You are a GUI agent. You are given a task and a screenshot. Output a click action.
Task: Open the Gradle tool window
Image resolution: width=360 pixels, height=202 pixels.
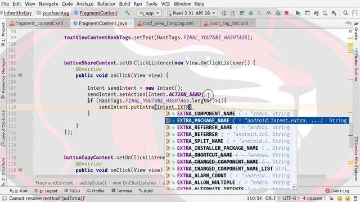356,31
